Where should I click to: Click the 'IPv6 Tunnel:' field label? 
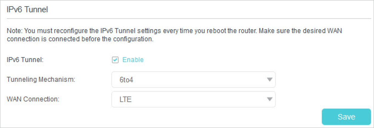pyautogui.click(x=25, y=60)
